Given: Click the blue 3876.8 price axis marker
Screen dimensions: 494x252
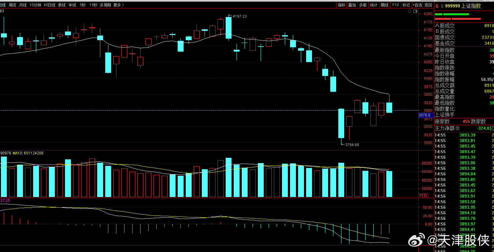Looking at the screenshot, I should coord(426,115).
